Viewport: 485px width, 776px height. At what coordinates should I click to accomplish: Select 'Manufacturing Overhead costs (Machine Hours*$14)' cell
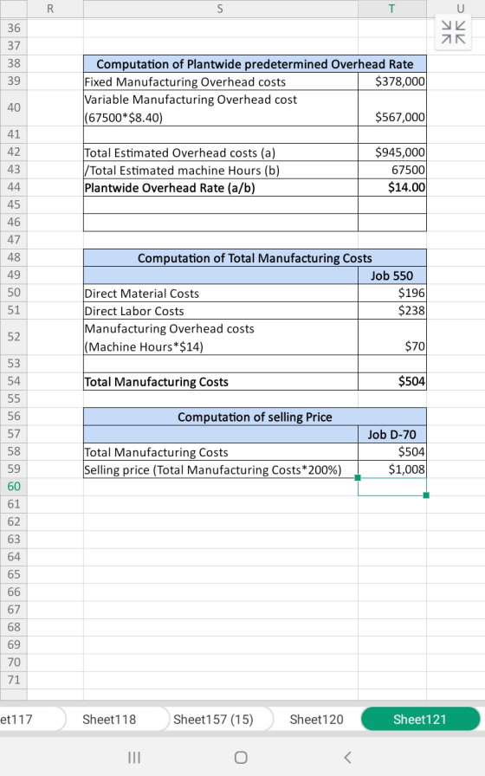221,337
